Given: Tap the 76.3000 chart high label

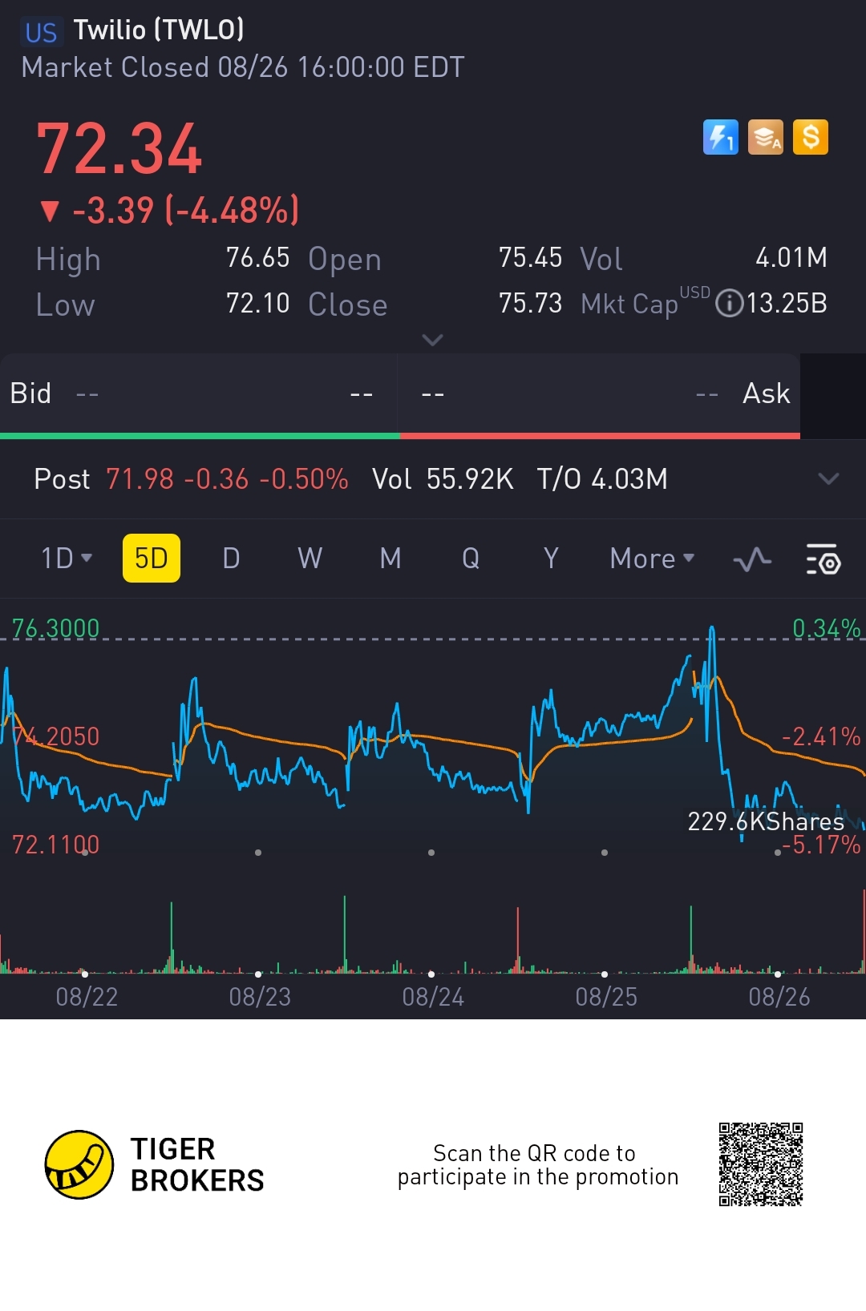Looking at the screenshot, I should coord(55,628).
